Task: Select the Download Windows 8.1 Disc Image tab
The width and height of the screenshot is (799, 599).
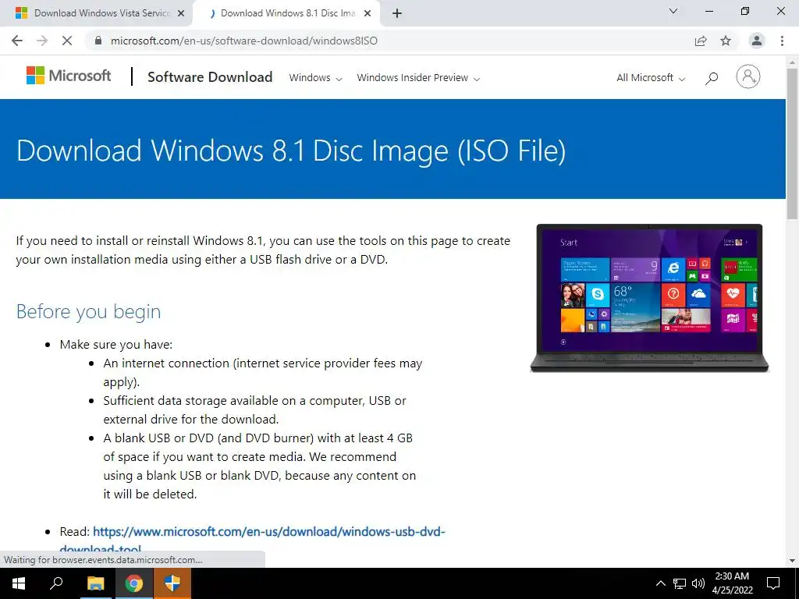Action: click(x=286, y=13)
